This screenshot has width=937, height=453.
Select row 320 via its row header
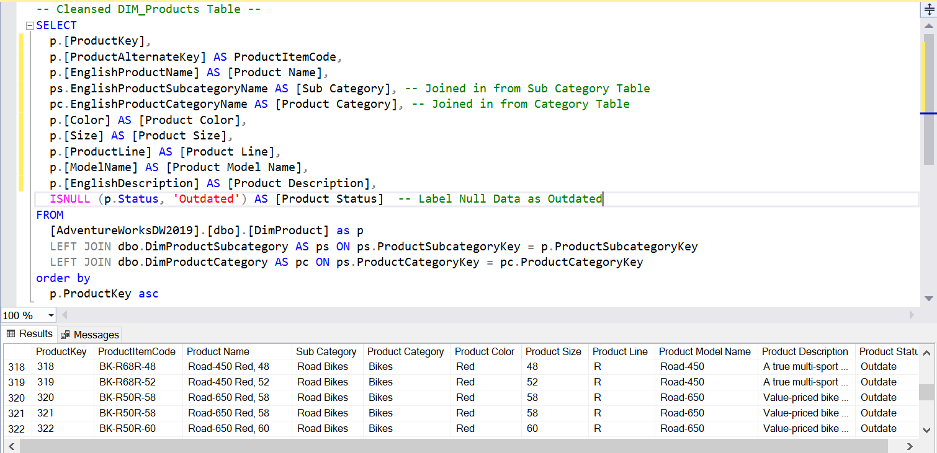[x=17, y=398]
